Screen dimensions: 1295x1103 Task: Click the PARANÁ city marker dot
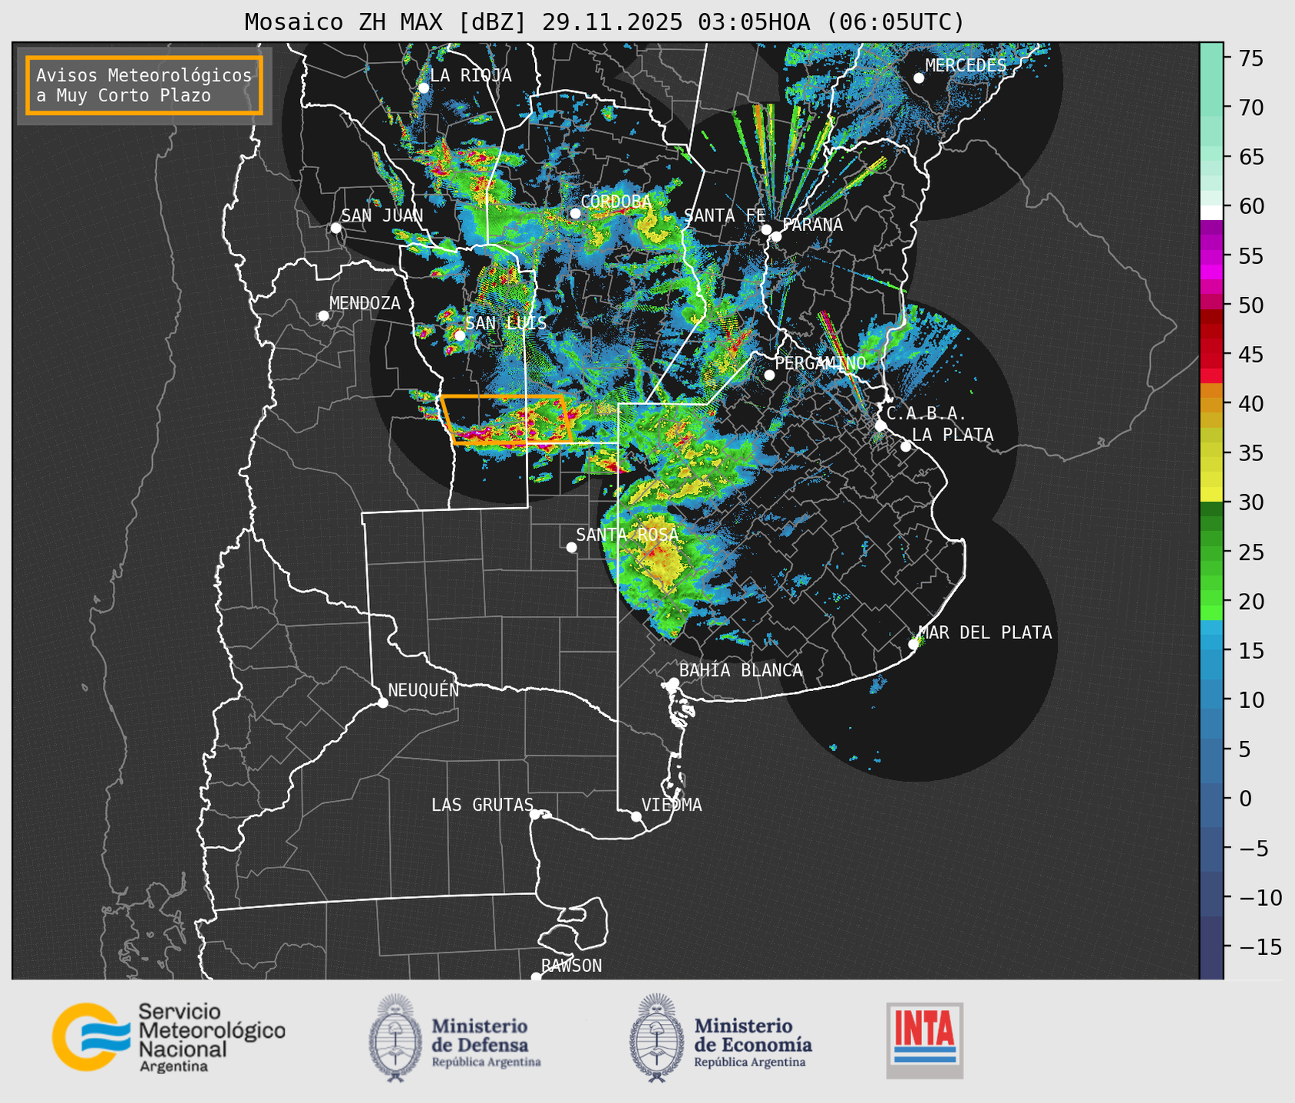point(776,236)
